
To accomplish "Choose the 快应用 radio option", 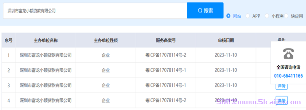I will pos(286,16).
